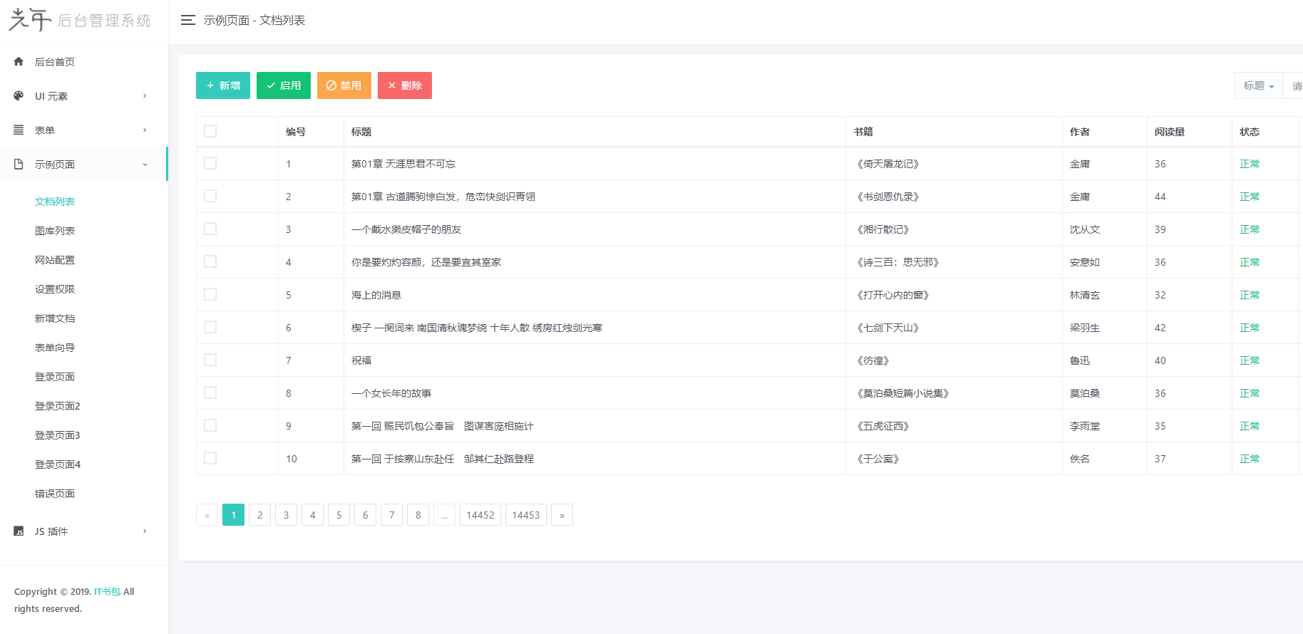This screenshot has height=634, width=1303.
Task: Select all rows with header checkbox
Action: pyautogui.click(x=210, y=131)
